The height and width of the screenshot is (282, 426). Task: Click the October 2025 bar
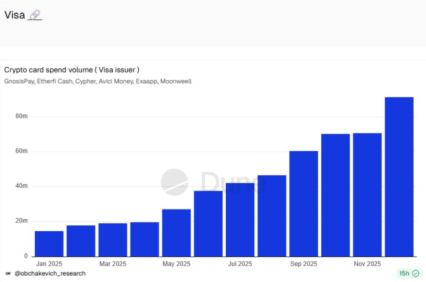(335, 195)
